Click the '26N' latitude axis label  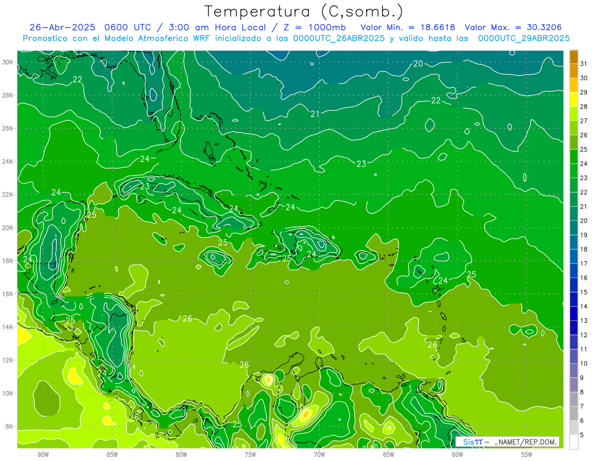[7, 128]
